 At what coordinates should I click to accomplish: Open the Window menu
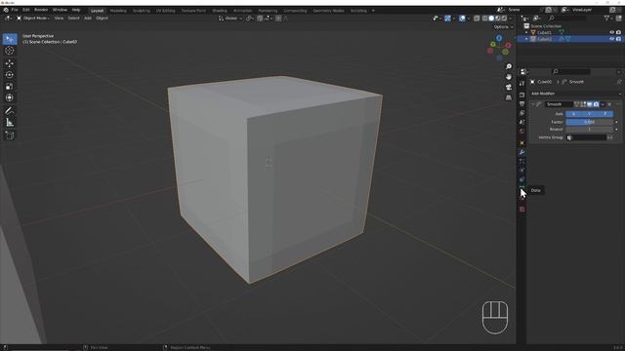coord(61,10)
